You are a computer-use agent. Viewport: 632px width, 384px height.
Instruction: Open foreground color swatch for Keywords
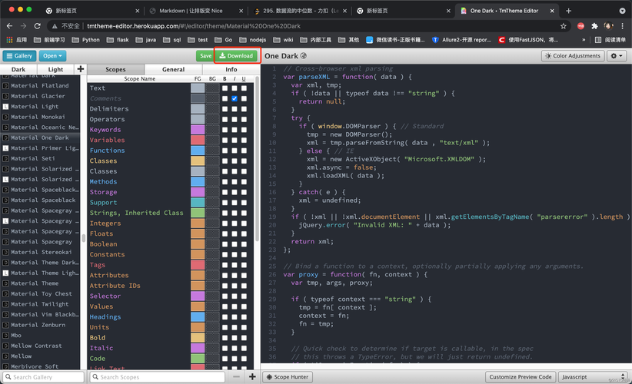[198, 130]
